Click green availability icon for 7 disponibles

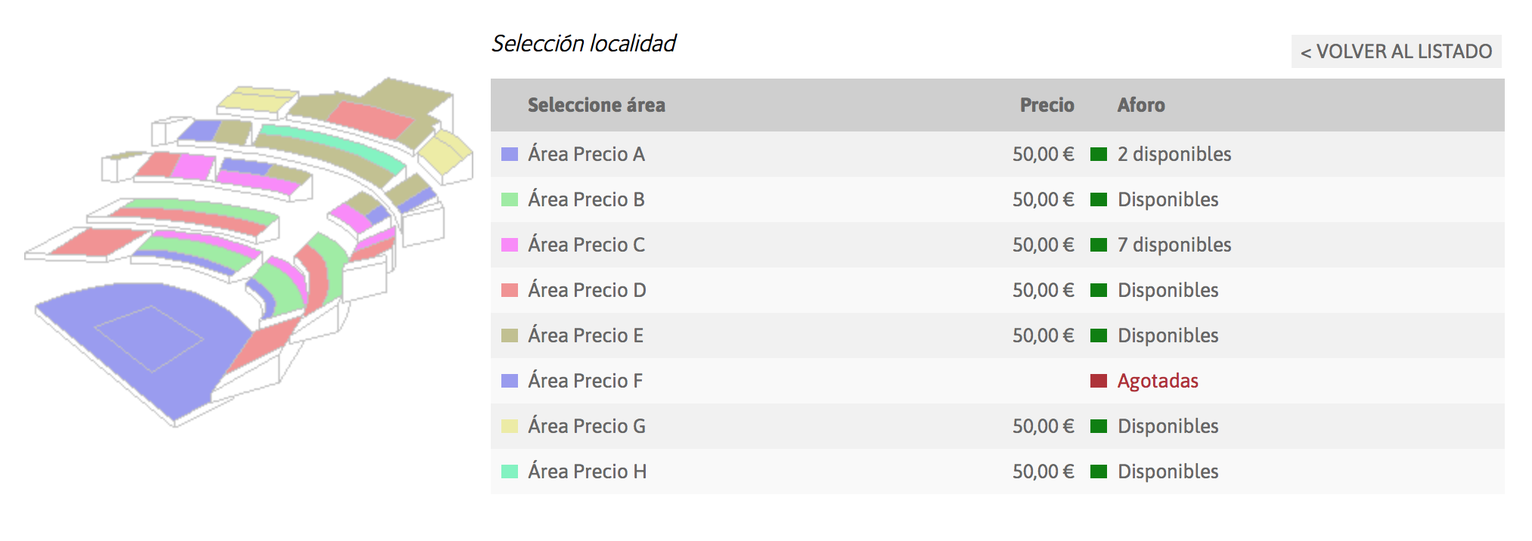1099,245
